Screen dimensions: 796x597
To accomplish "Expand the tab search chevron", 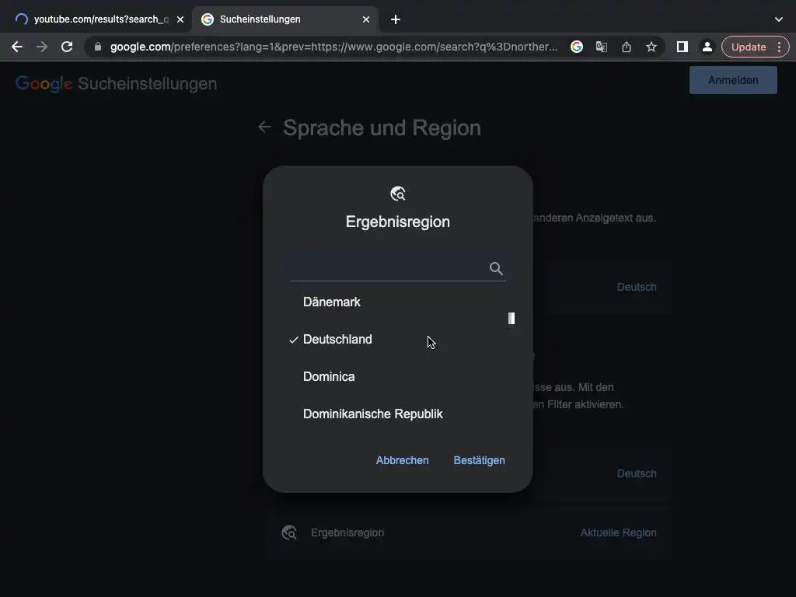I will pos(779,19).
